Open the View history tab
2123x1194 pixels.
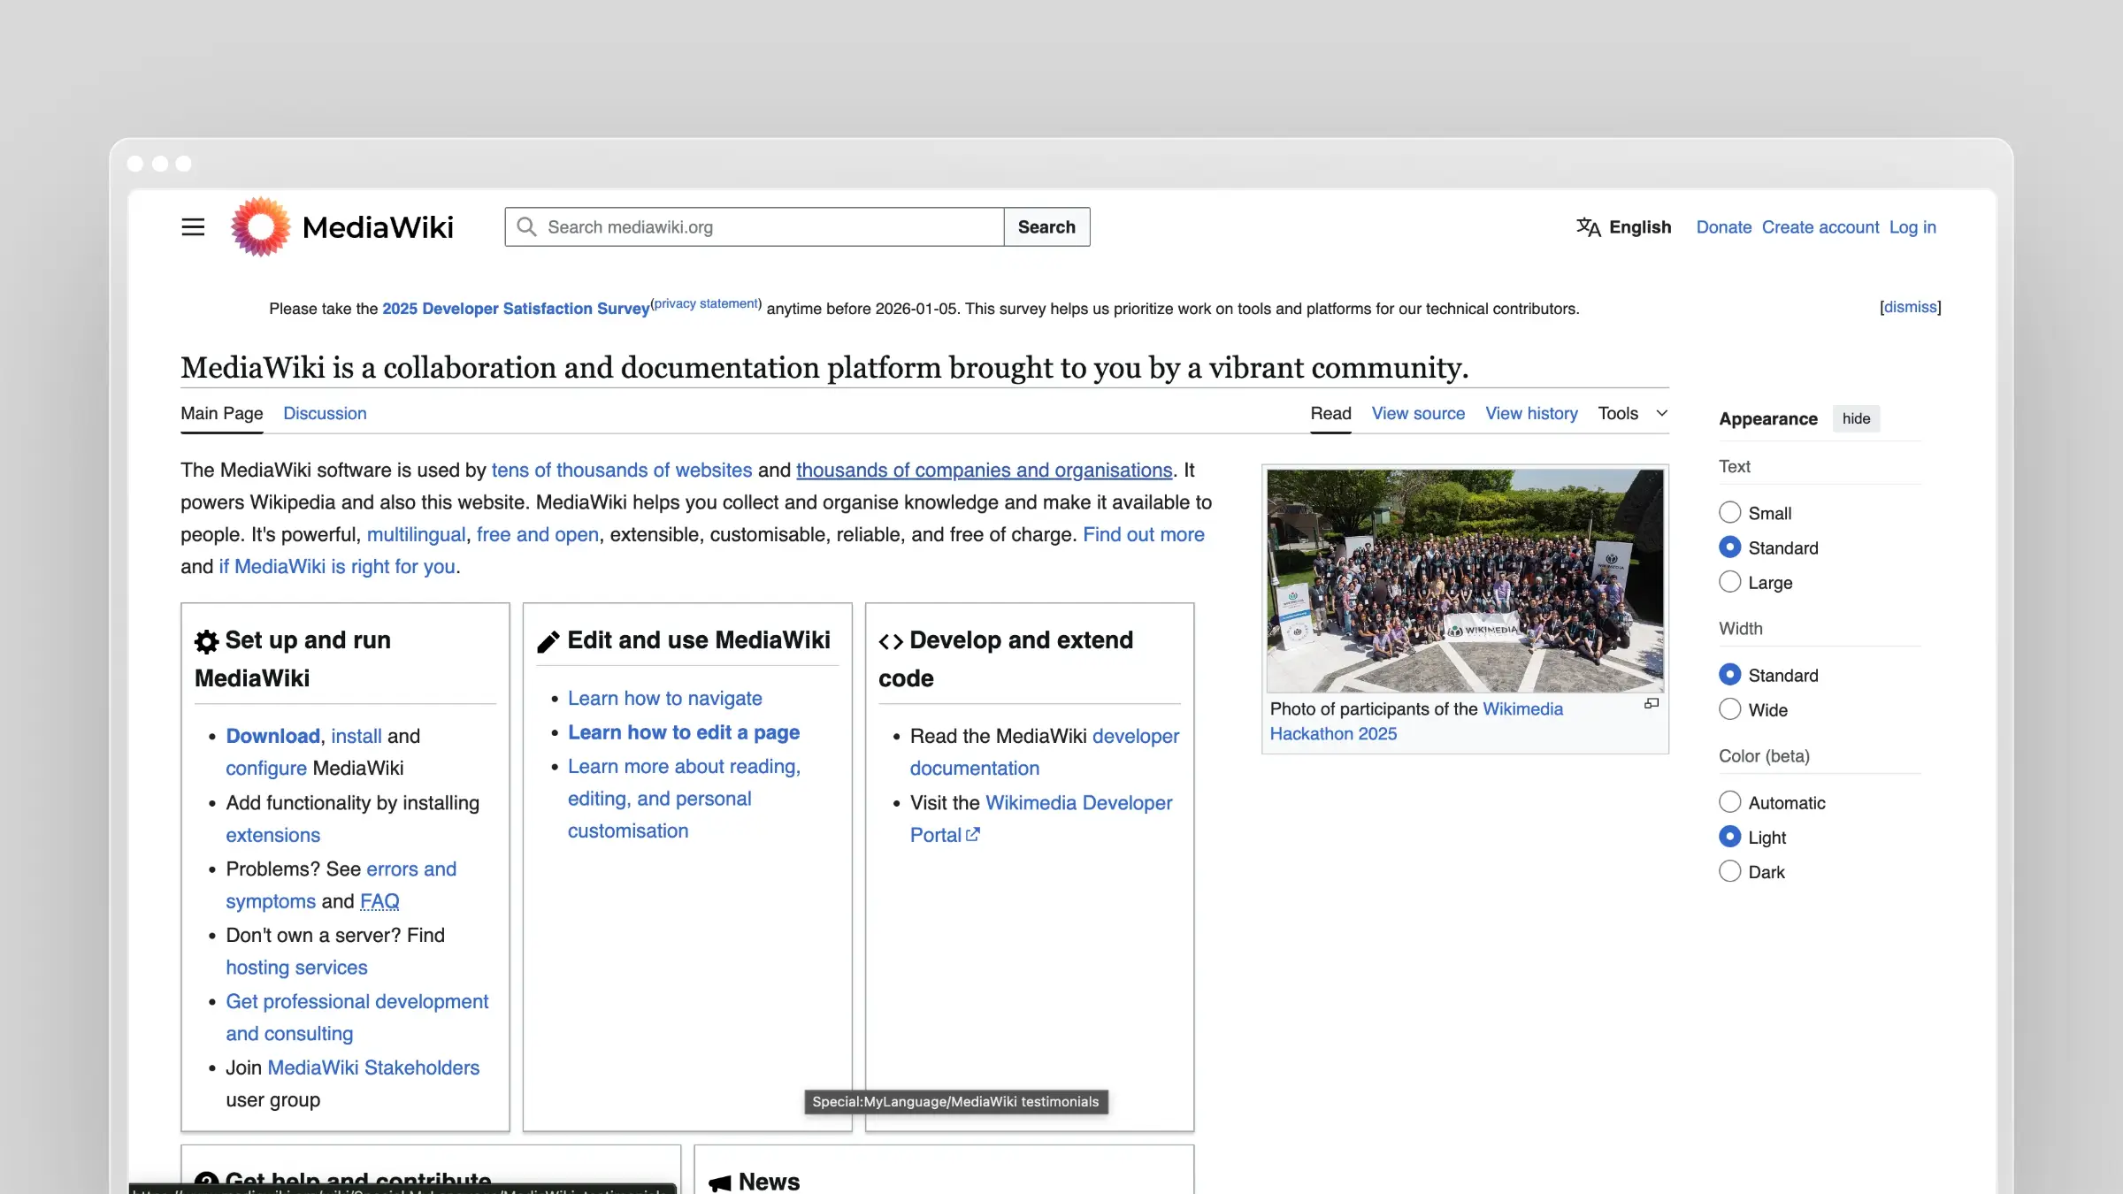coord(1531,413)
